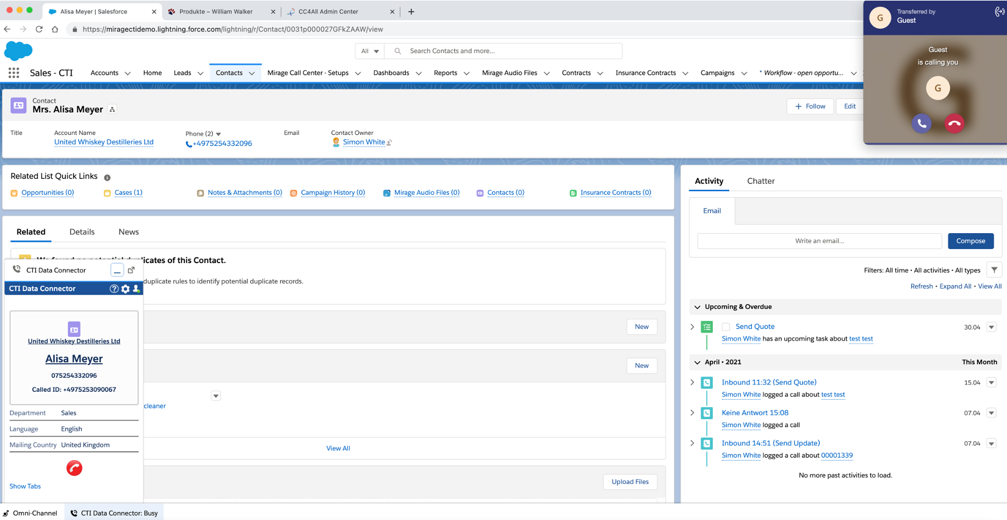
Task: Open CTI Data Connector help icon
Action: click(114, 289)
